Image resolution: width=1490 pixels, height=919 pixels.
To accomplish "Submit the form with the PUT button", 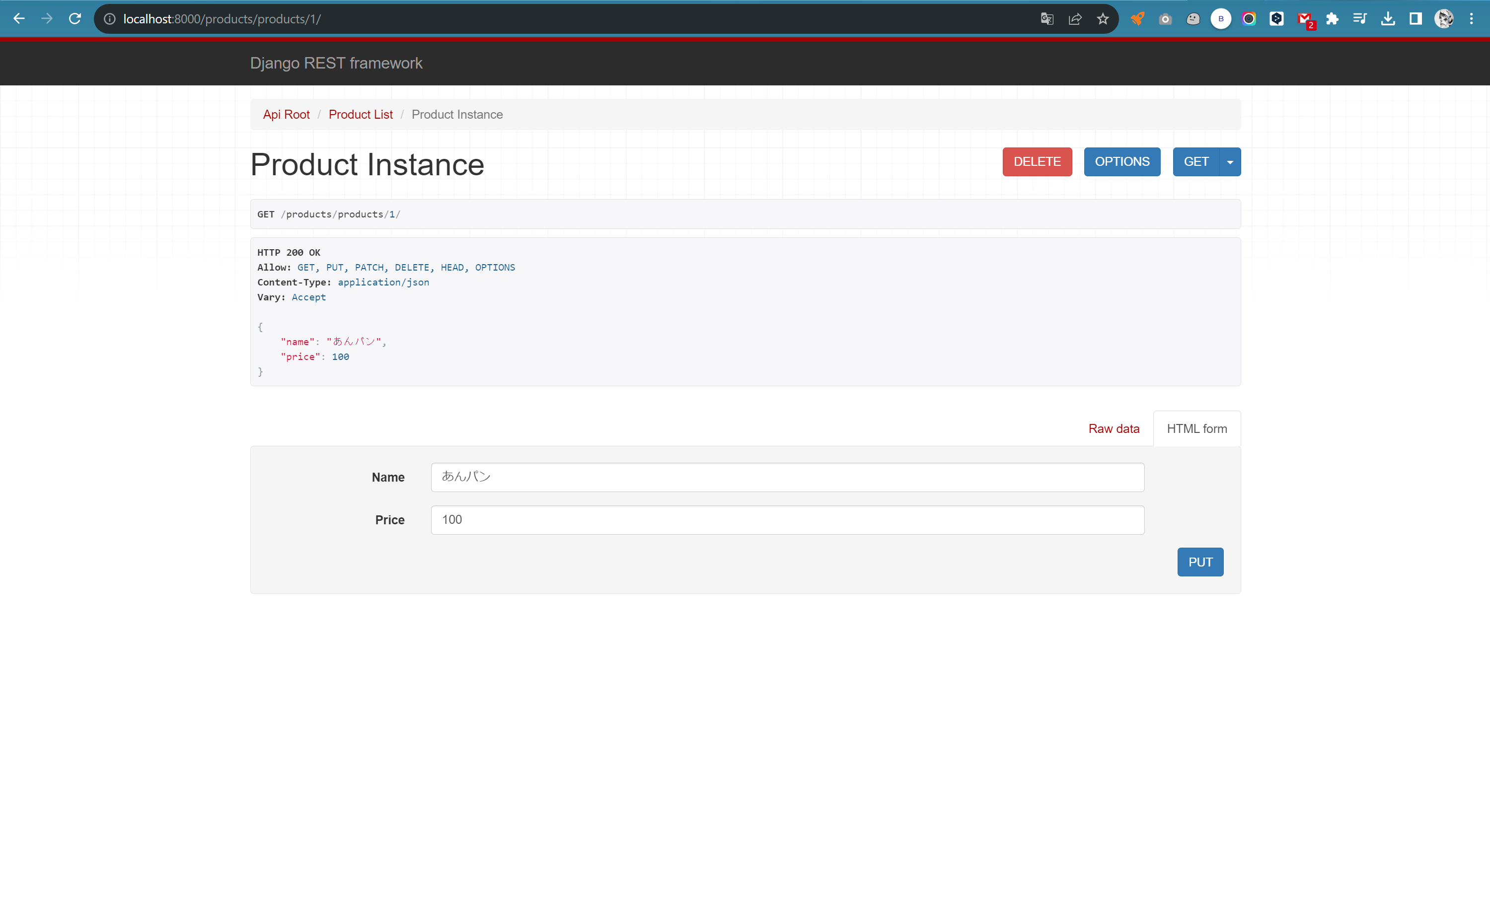I will [1199, 562].
